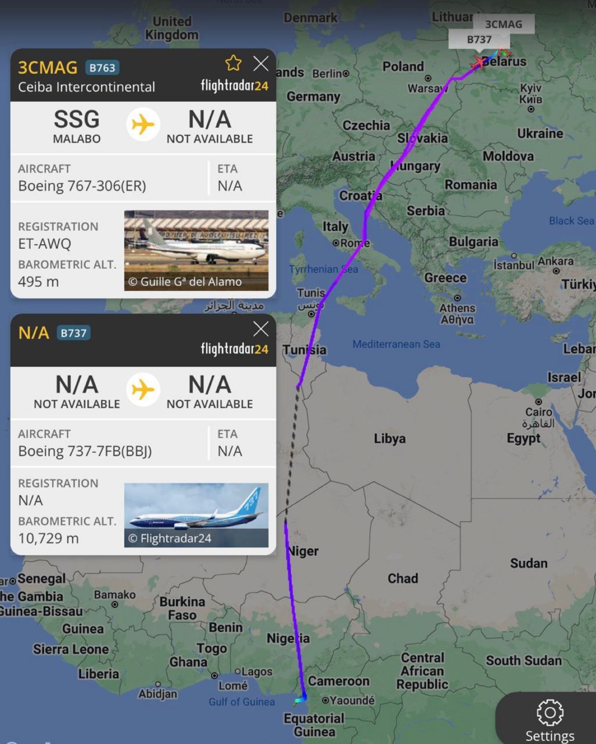Select the red aircraft icon over Belarus
Image resolution: width=596 pixels, height=744 pixels.
479,62
